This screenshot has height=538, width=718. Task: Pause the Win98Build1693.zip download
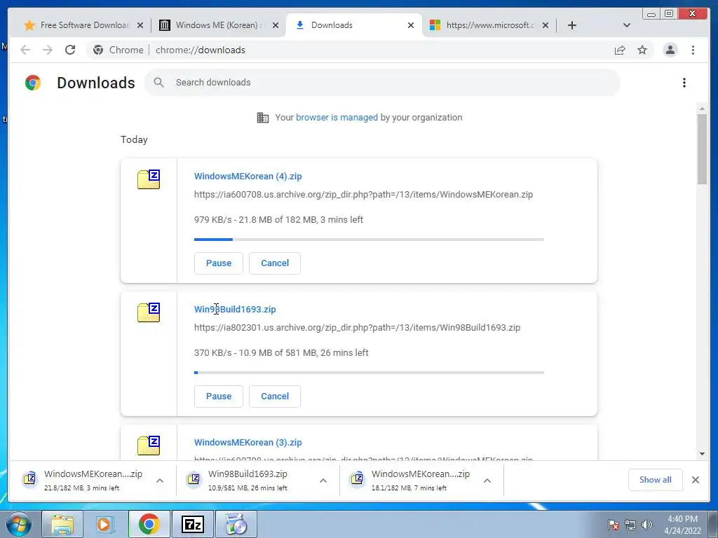(x=219, y=396)
